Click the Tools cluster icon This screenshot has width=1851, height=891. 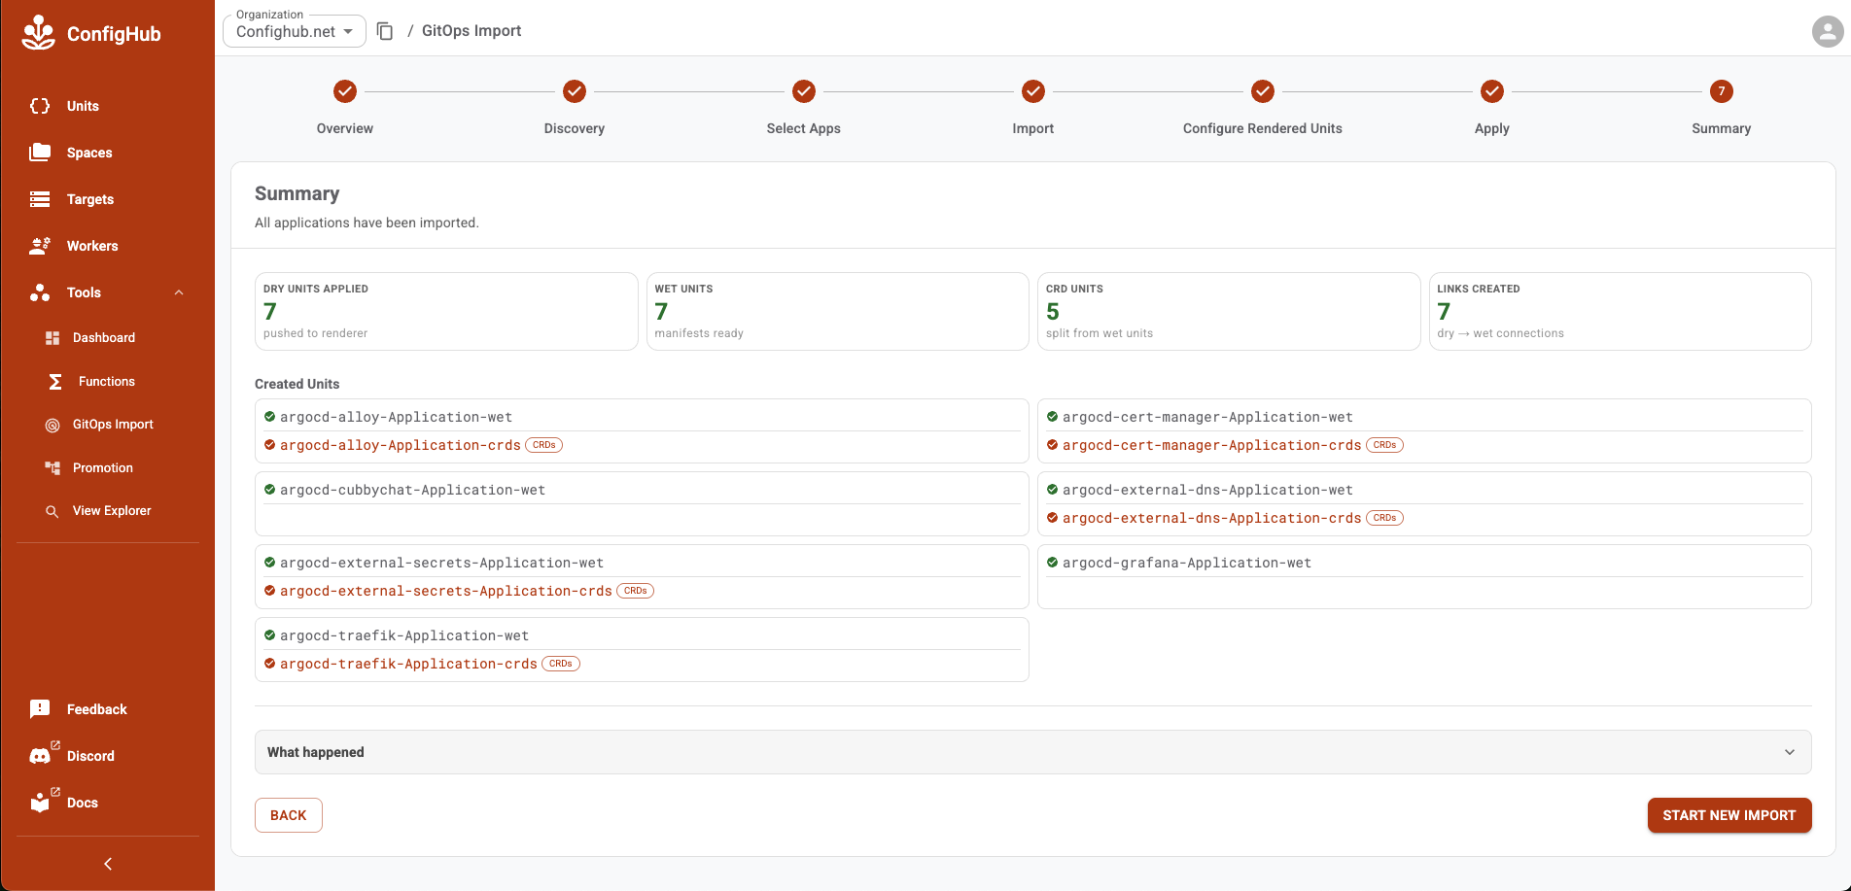[40, 292]
